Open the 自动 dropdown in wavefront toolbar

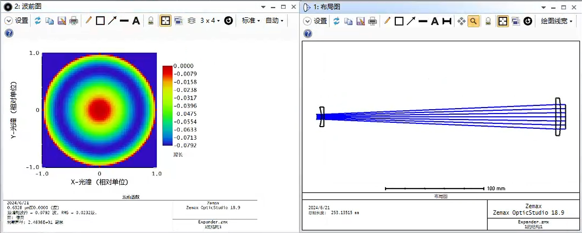click(x=274, y=21)
